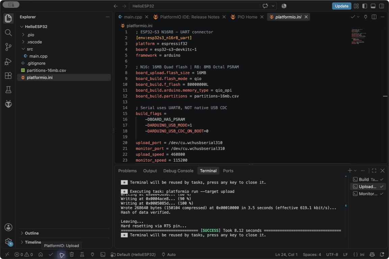Maximize the terminal panel size

(x=374, y=171)
